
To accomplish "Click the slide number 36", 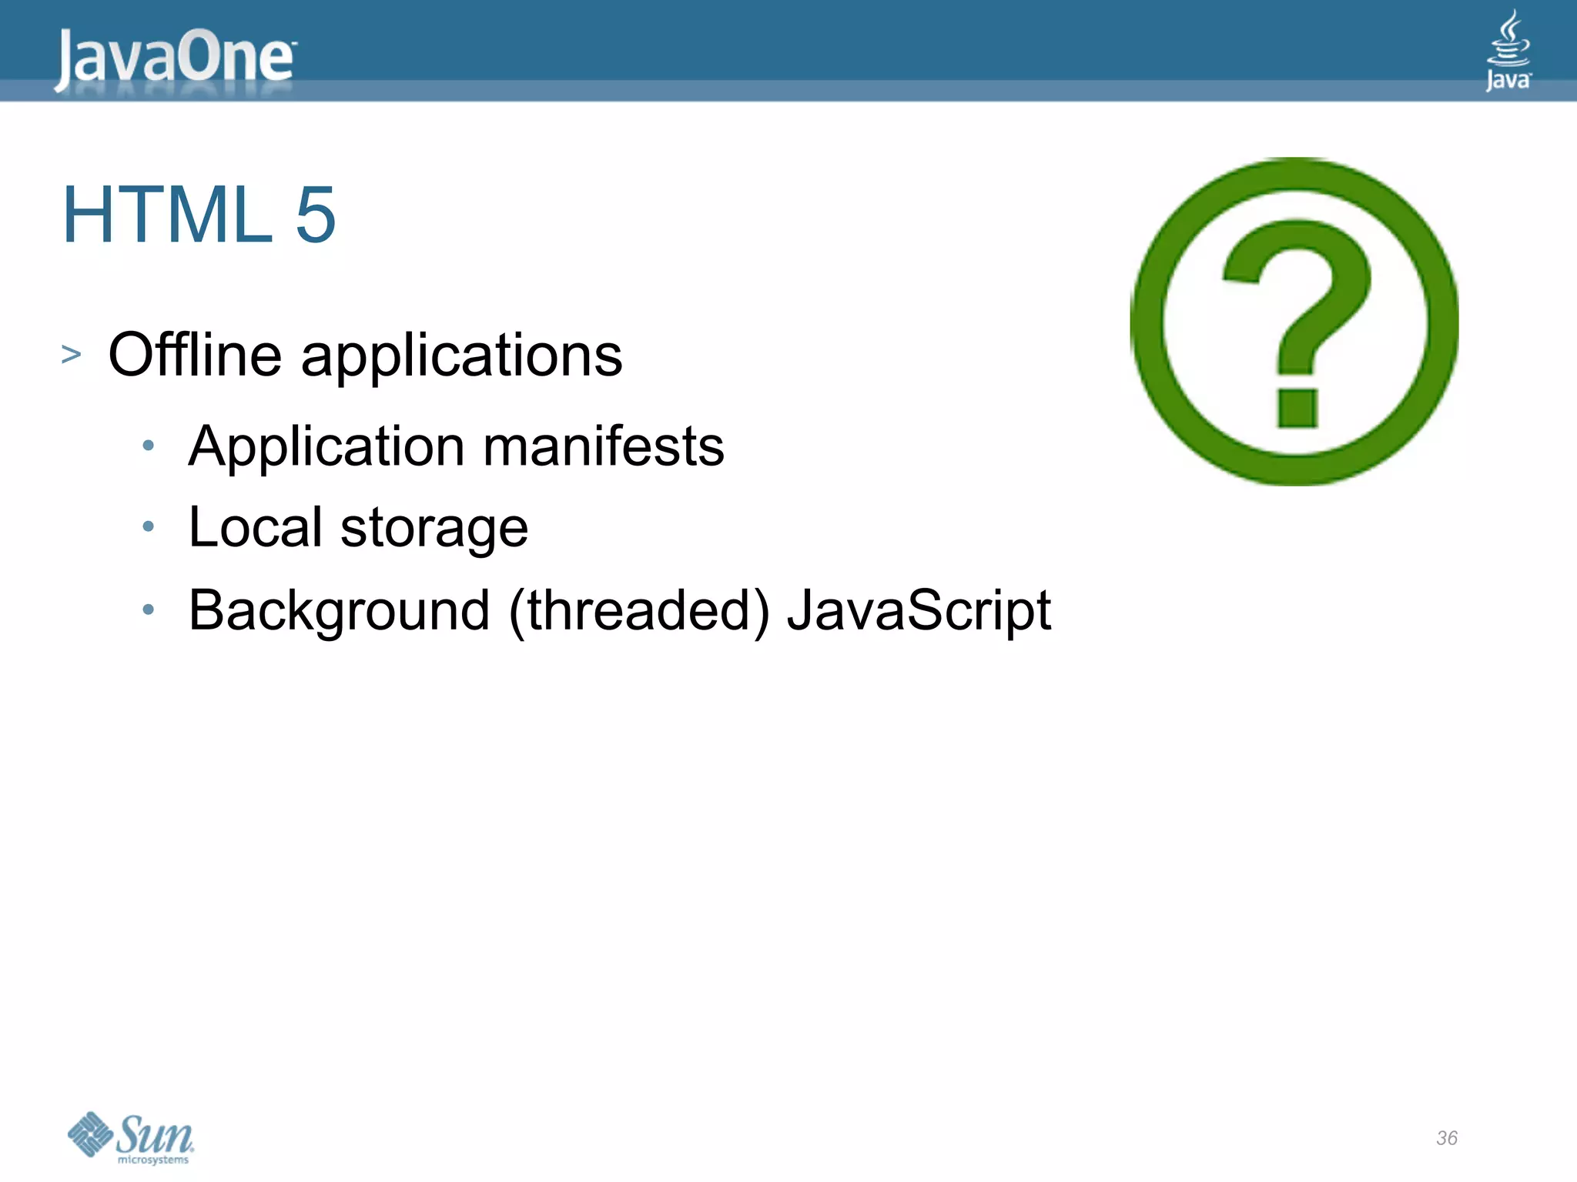I will click(x=1446, y=1137).
